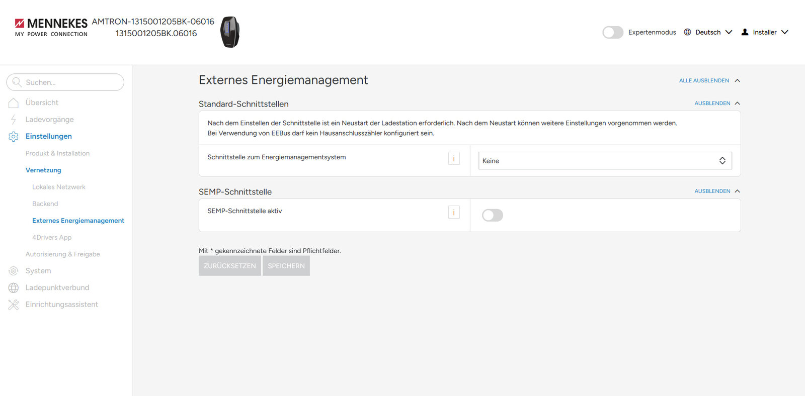
Task: Toggle SEMP-Schnittstelle aktiv switch
Action: [x=493, y=215]
